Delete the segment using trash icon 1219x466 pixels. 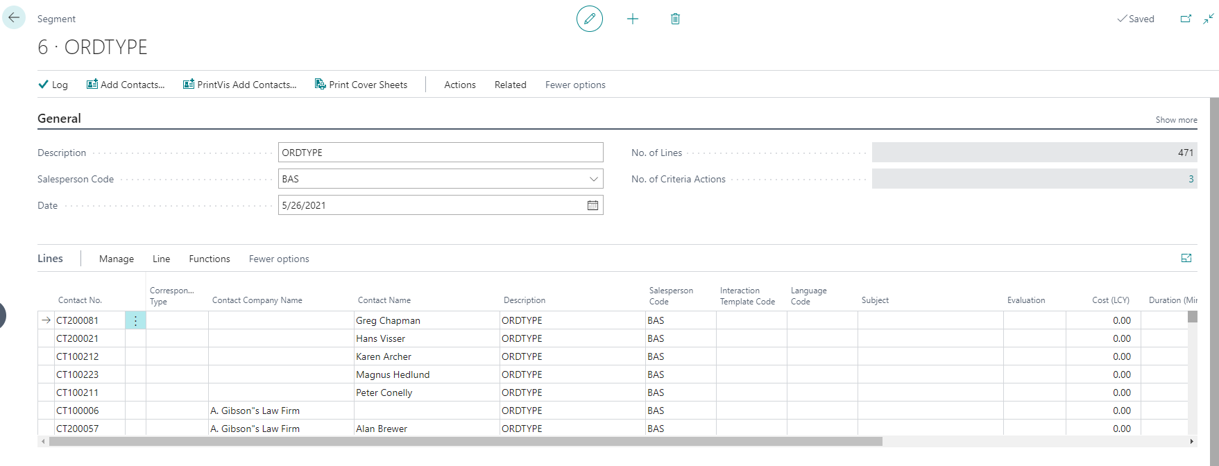click(675, 19)
